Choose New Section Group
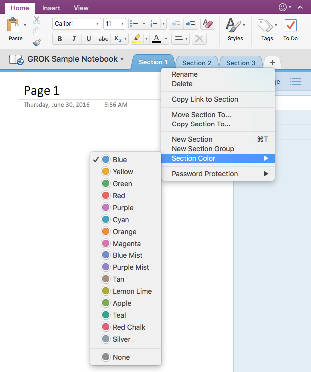Screen dimensions: 311x372 click(218, 149)
